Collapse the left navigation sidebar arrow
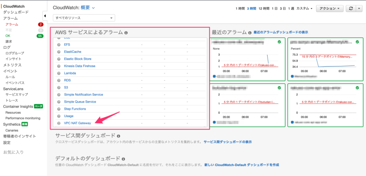Viewport: 366px width, 176px height. click(x=45, y=16)
